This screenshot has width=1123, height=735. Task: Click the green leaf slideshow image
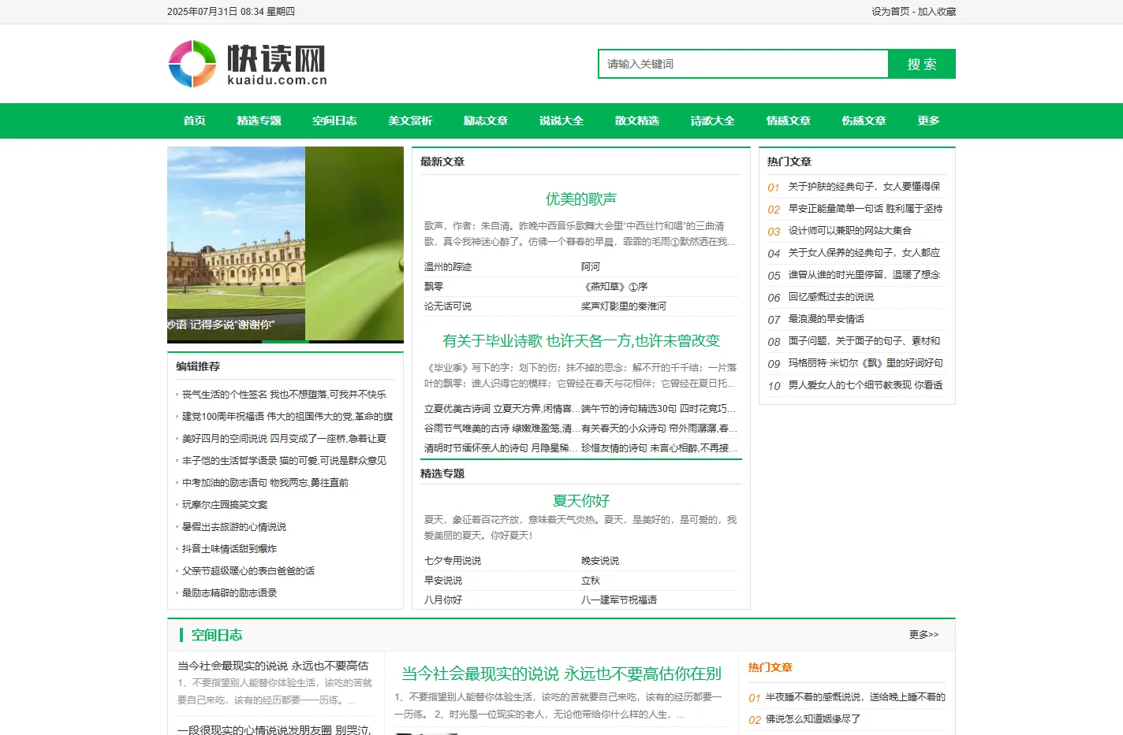(354, 243)
